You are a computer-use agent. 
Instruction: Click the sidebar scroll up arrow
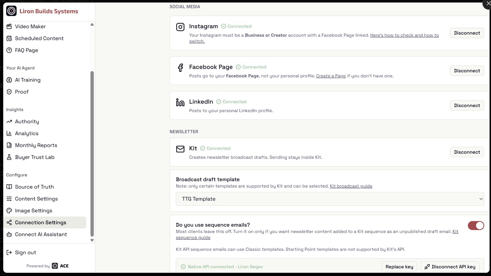pyautogui.click(x=92, y=25)
